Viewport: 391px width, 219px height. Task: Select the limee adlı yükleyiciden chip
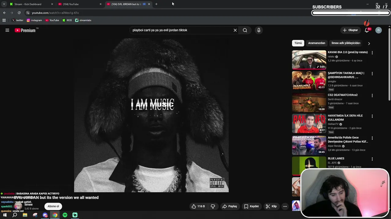click(x=346, y=43)
